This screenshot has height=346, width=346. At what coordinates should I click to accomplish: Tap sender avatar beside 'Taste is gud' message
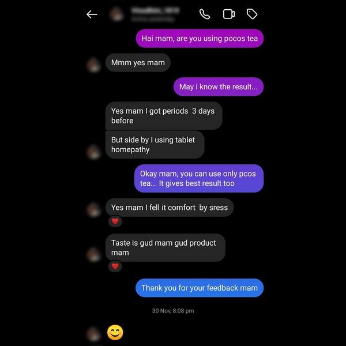tap(94, 255)
